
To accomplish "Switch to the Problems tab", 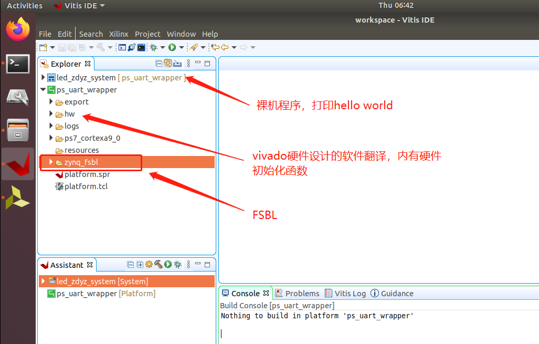I will [x=303, y=293].
